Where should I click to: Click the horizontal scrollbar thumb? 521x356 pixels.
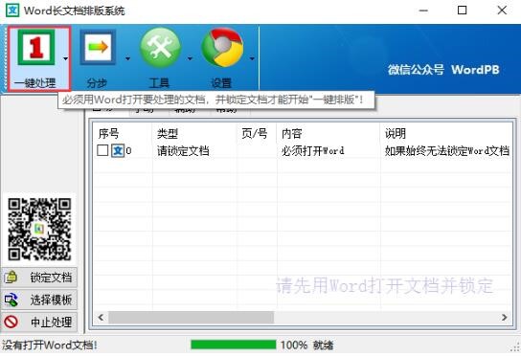coord(191,318)
